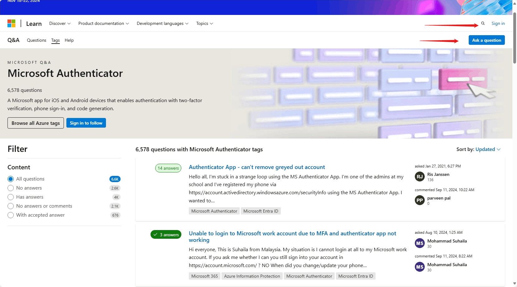Viewport: 517px width, 287px height.
Task: Click the Microsoft logo icon
Action: pos(12,23)
